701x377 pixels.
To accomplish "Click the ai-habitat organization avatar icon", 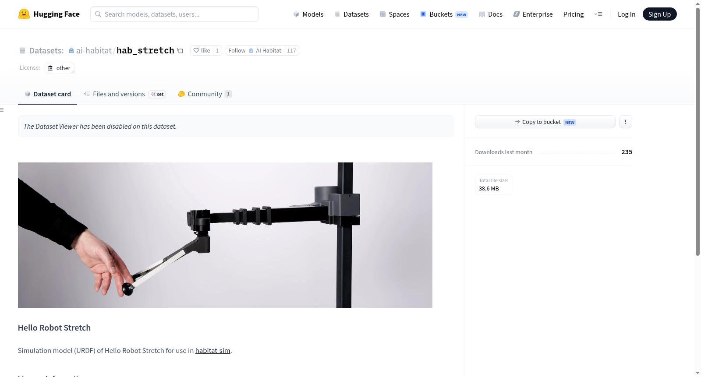I will click(x=71, y=50).
